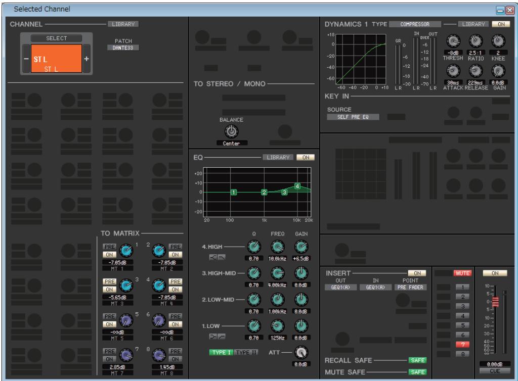Adjust the EQ 4.HIGH band Q knob
Screen dimensions: 518x381
pyautogui.click(x=254, y=247)
